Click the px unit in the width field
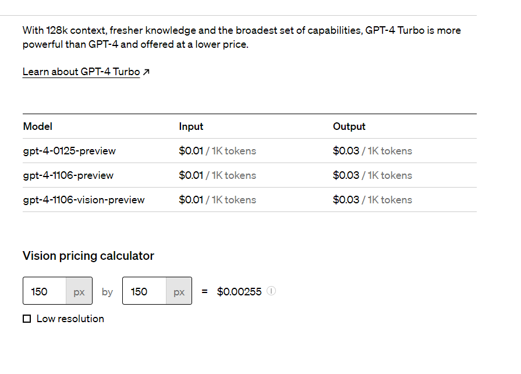Image resolution: width=521 pixels, height=374 pixels. (79, 291)
